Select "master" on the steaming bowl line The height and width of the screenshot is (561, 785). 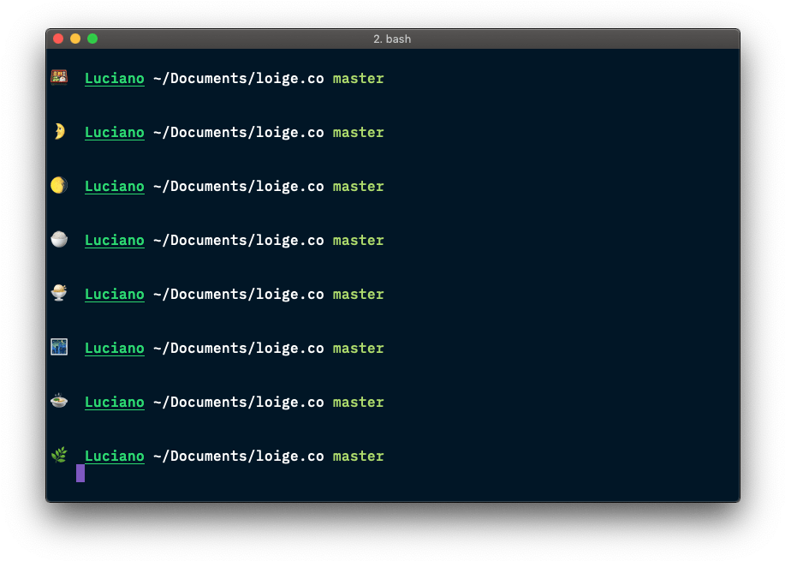click(x=359, y=403)
